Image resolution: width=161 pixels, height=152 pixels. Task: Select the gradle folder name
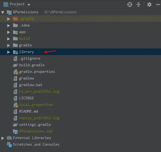click(x=25, y=45)
